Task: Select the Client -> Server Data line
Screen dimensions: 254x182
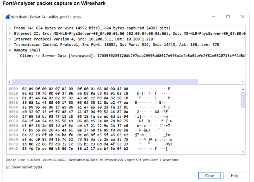Action: click(132, 56)
